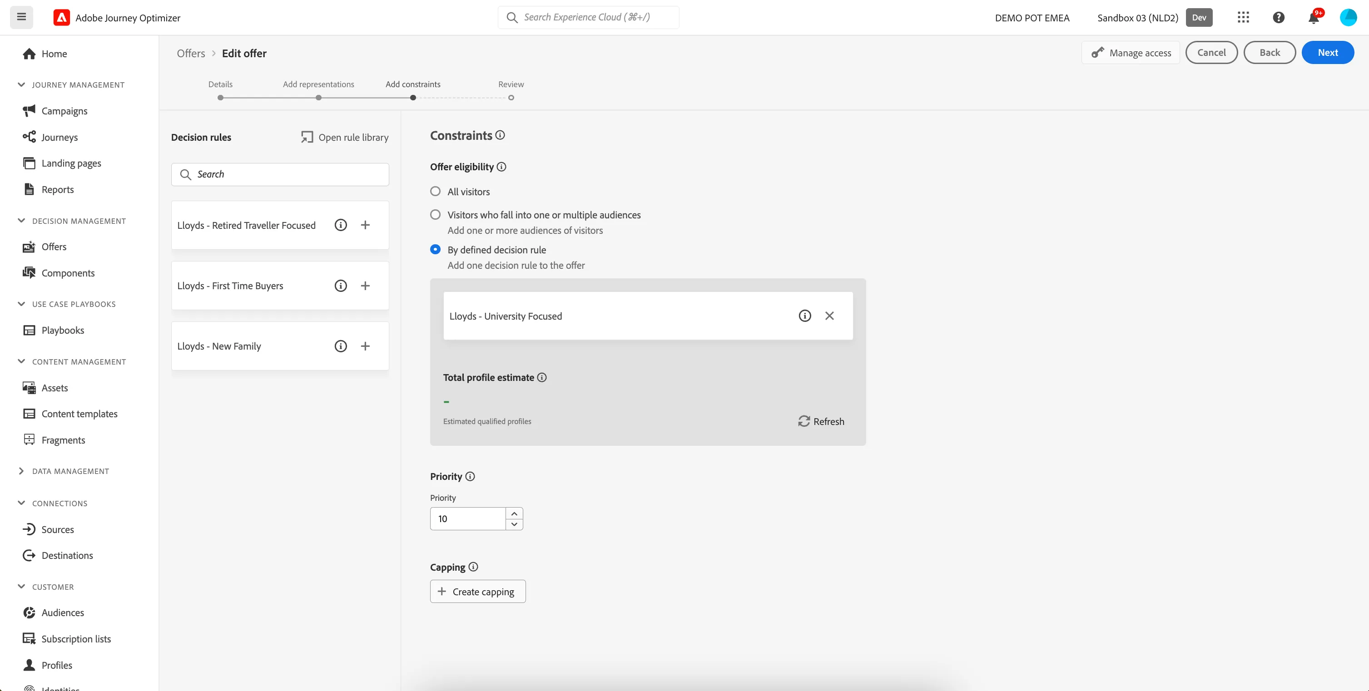Click the Priority info icon
The width and height of the screenshot is (1369, 691).
[x=470, y=476]
